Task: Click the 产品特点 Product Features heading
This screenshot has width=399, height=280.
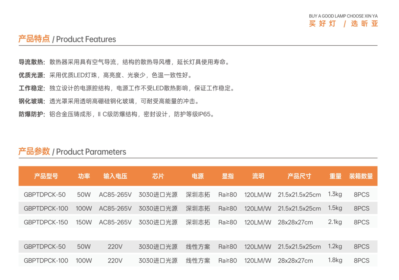Action: (x=67, y=39)
